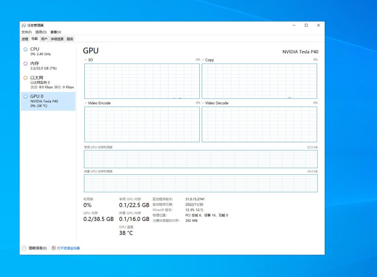Click the 0.2/38.5 GB GPU memory value
Image resolution: width=377 pixels, height=277 pixels.
coord(98,219)
